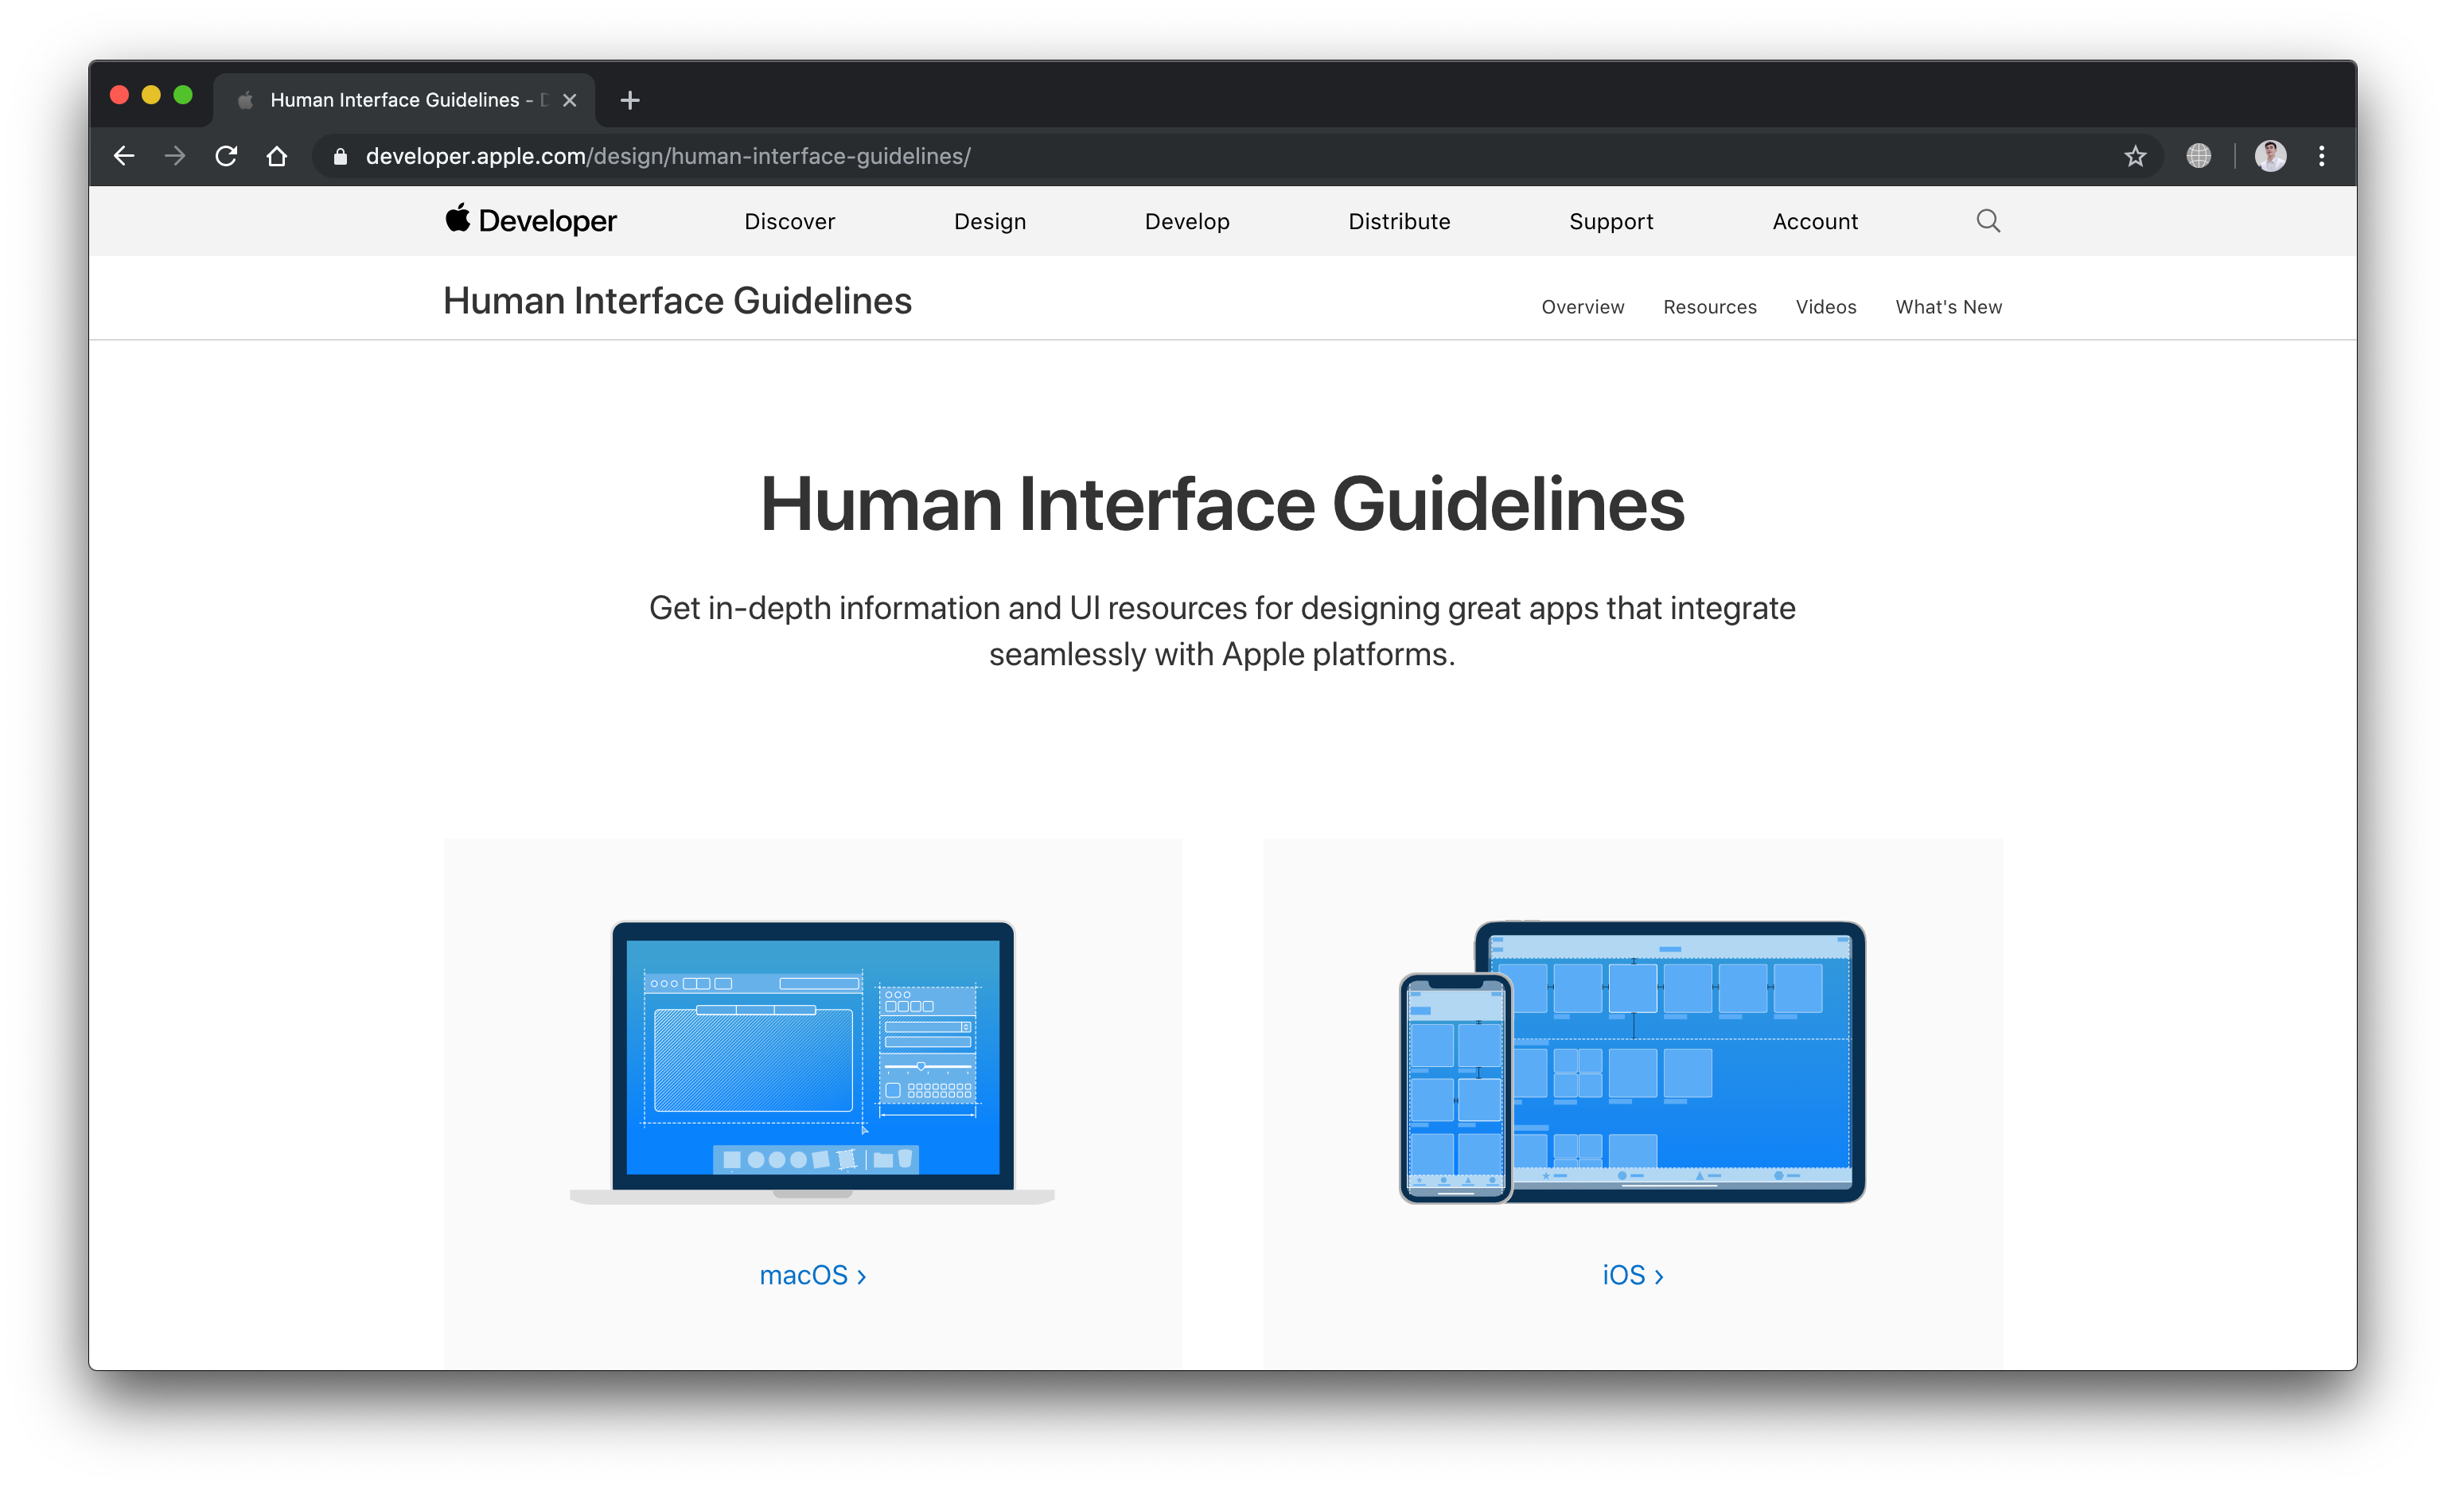This screenshot has width=2446, height=1488.
Task: Click the macOS section link
Action: (809, 1273)
